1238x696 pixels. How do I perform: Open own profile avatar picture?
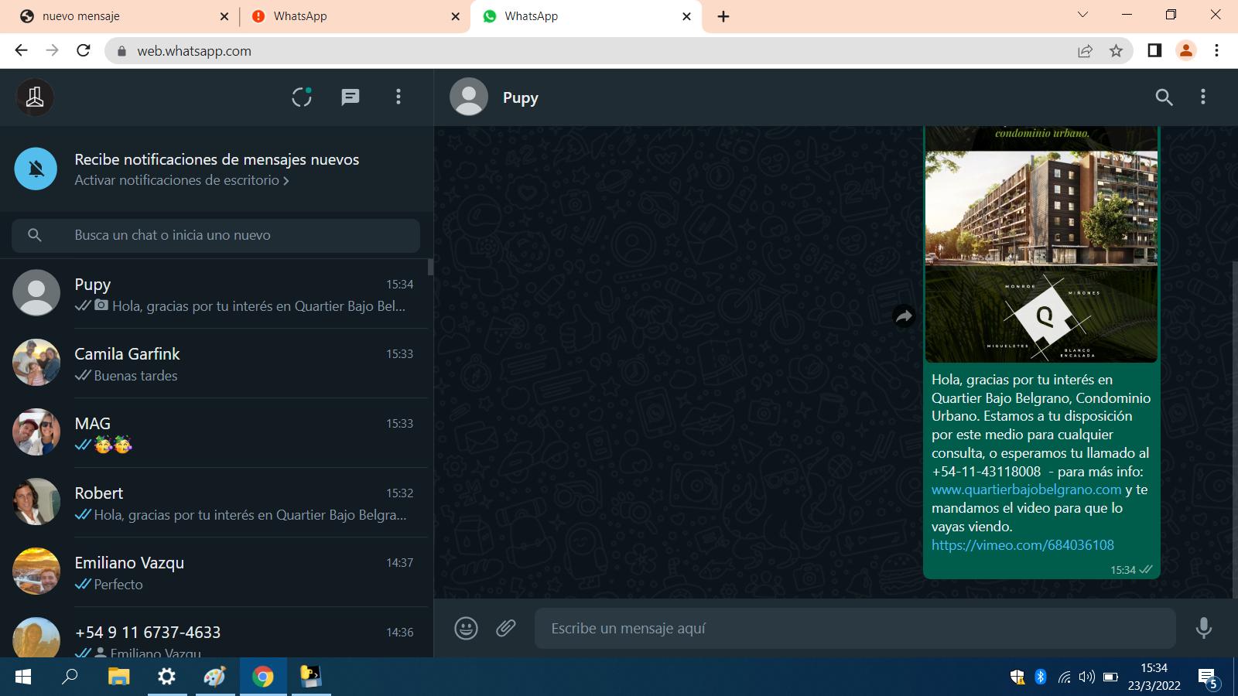click(x=35, y=97)
